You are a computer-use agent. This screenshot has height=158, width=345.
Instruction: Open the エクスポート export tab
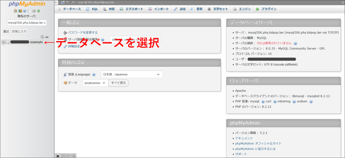click(x=132, y=9)
